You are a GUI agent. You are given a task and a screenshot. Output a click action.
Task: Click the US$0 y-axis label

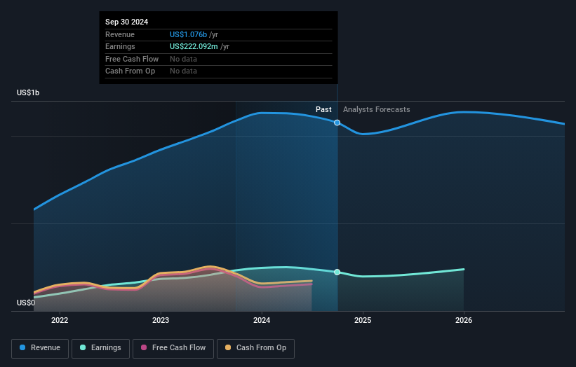pos(26,303)
